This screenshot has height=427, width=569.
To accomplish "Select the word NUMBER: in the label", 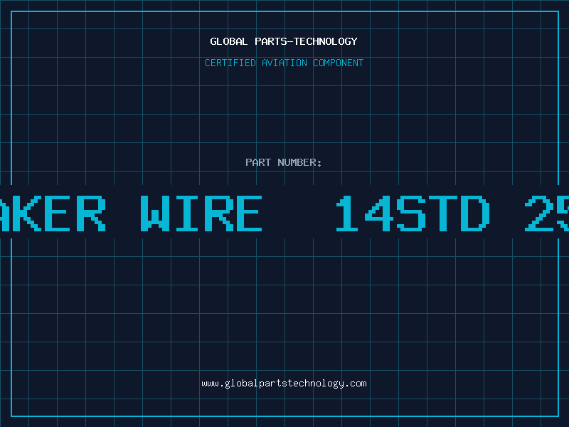I will (299, 162).
